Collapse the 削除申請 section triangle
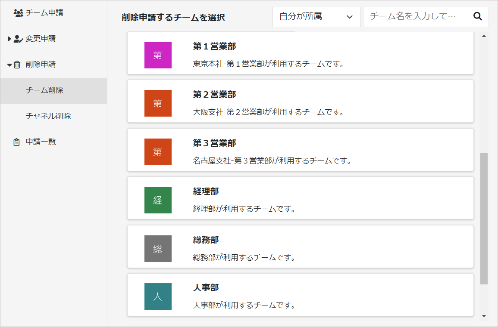The image size is (498, 327). [9, 64]
